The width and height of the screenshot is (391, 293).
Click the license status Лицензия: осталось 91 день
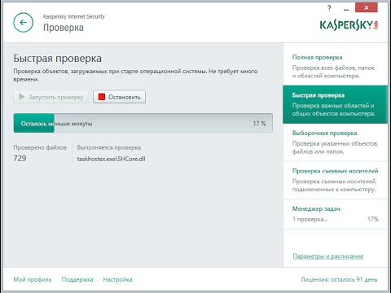click(339, 279)
